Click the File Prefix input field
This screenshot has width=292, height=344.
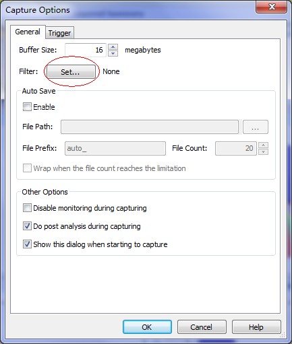(115, 148)
